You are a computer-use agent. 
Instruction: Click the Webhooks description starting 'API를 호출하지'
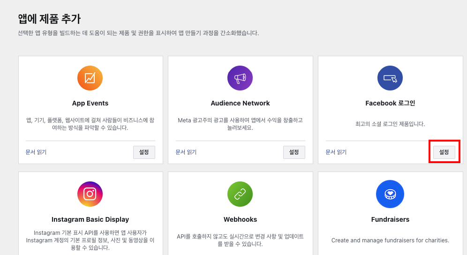241,240
